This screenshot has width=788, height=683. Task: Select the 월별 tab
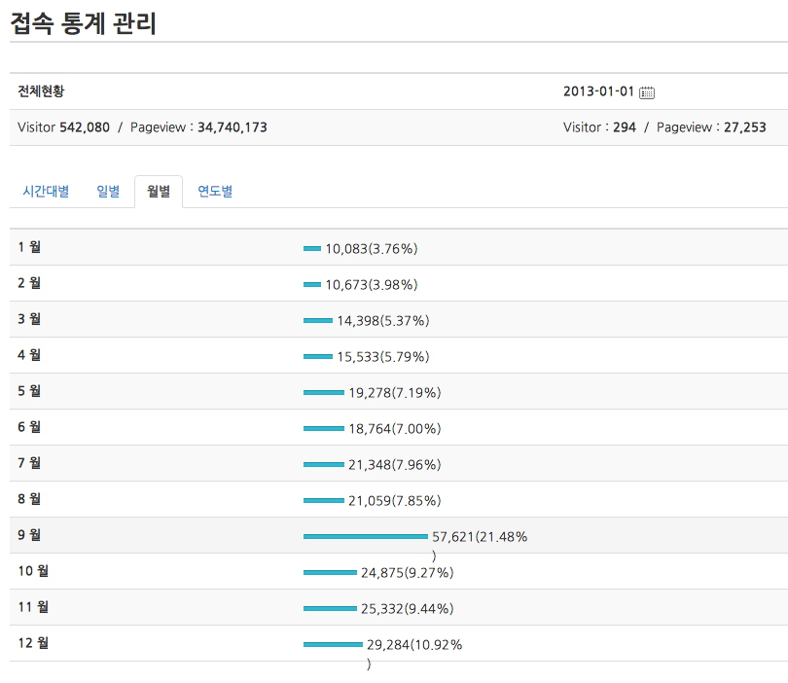159,192
